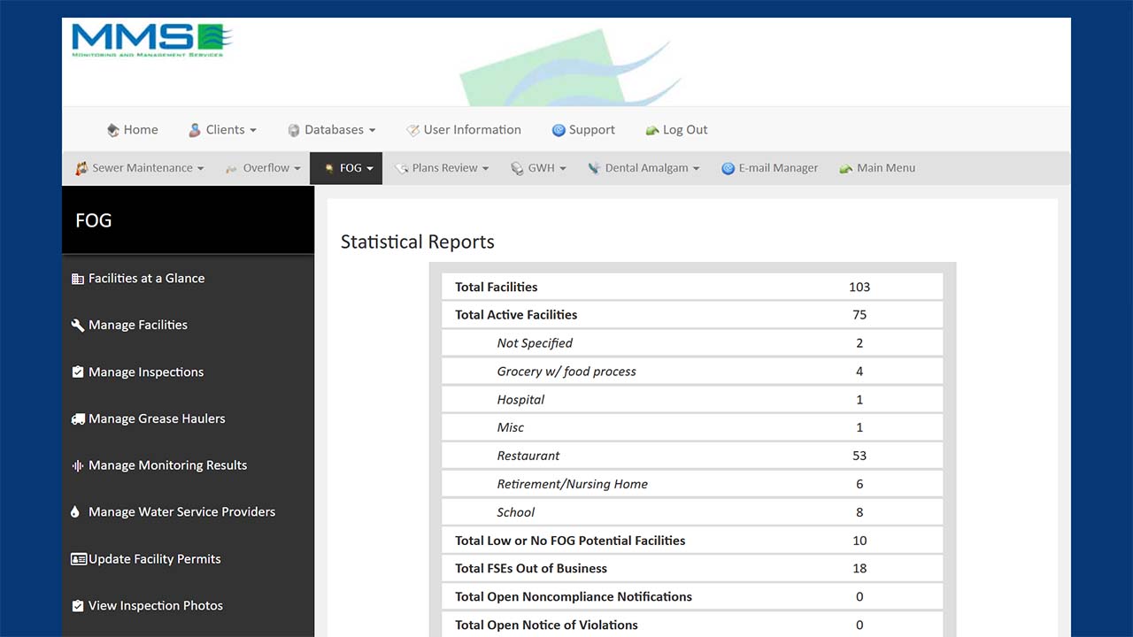
Task: Click the clipboard icon for Manage Inspections
Action: coord(78,372)
